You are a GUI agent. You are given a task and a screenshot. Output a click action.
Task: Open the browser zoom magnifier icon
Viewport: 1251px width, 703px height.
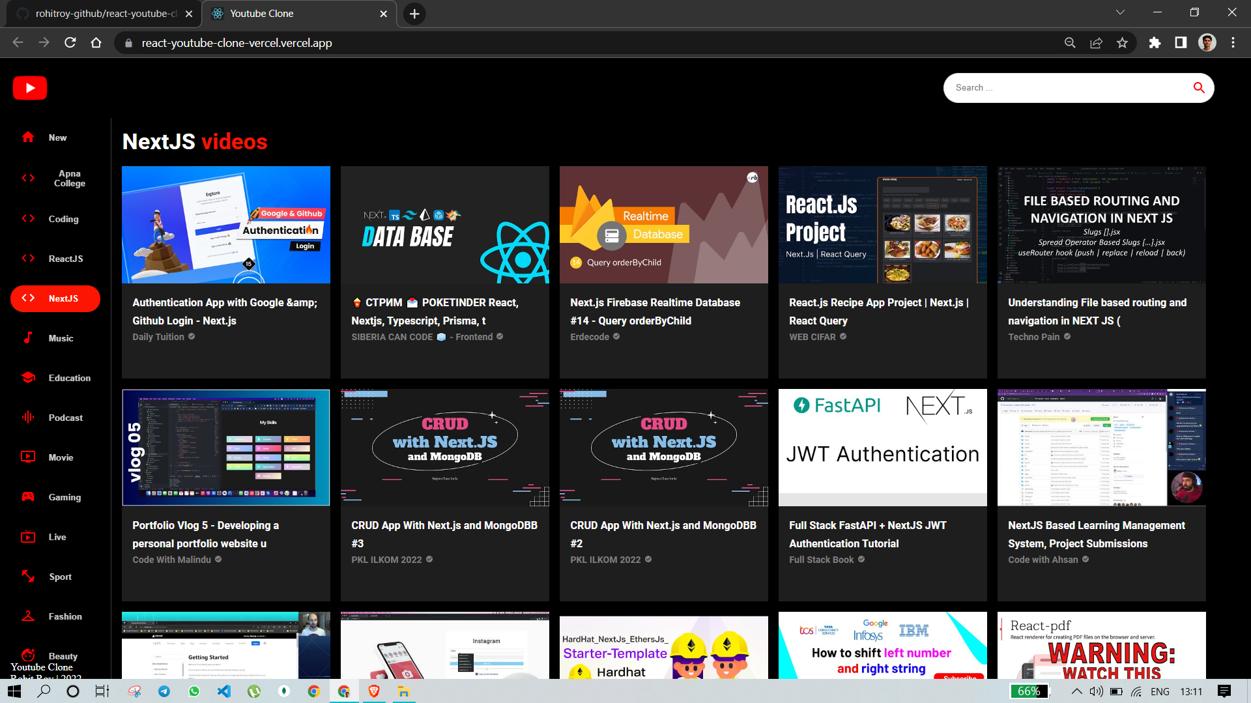(1070, 43)
